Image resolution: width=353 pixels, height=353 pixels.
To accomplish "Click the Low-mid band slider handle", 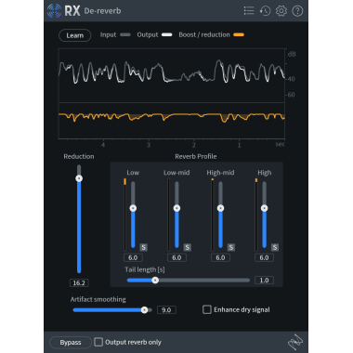I will [x=176, y=208].
